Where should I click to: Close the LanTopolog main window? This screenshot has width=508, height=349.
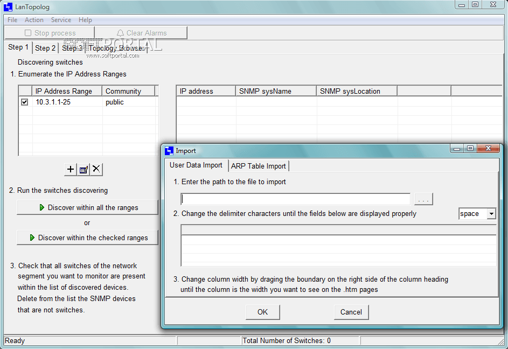pyautogui.click(x=493, y=4)
